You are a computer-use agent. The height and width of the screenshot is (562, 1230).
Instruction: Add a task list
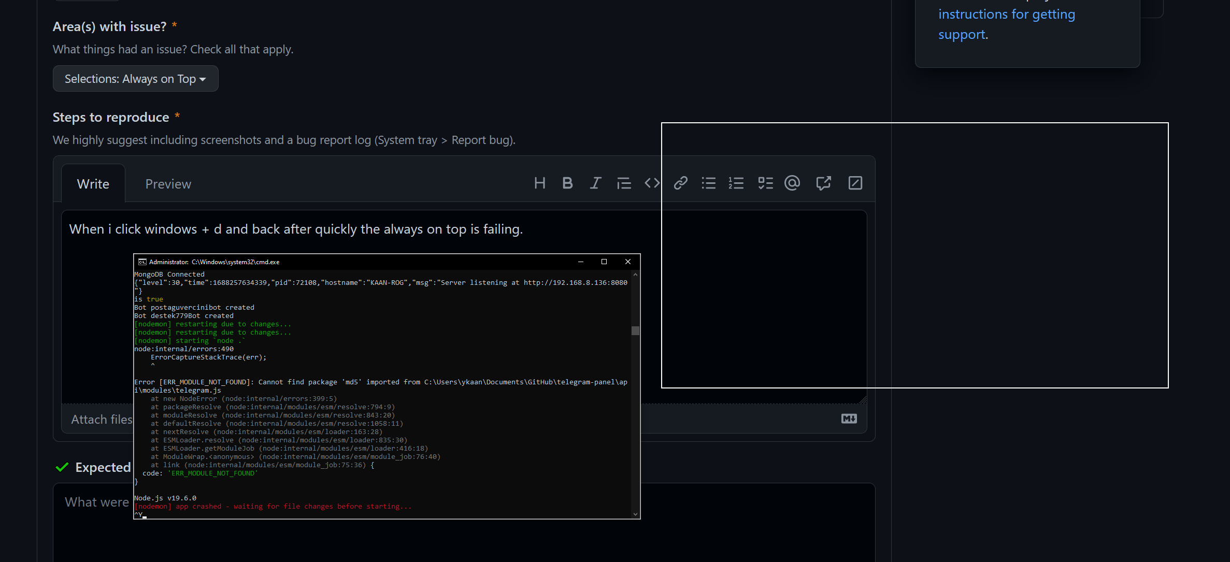point(765,182)
